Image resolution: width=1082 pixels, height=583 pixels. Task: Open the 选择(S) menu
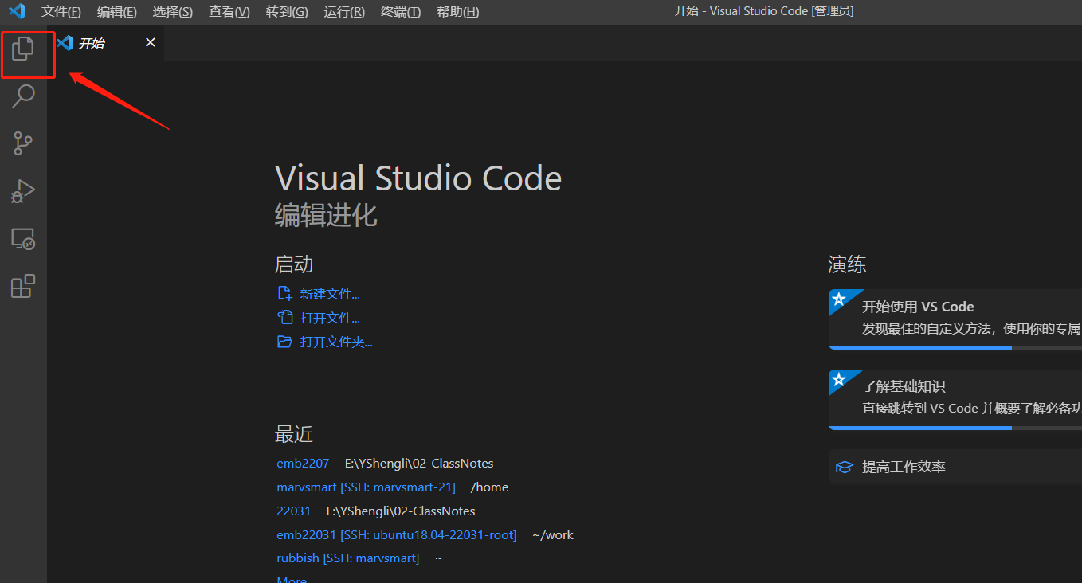coord(173,11)
